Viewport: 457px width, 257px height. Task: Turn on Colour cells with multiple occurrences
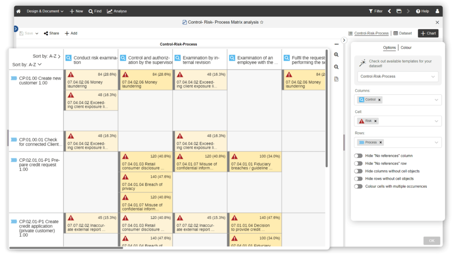pos(358,186)
